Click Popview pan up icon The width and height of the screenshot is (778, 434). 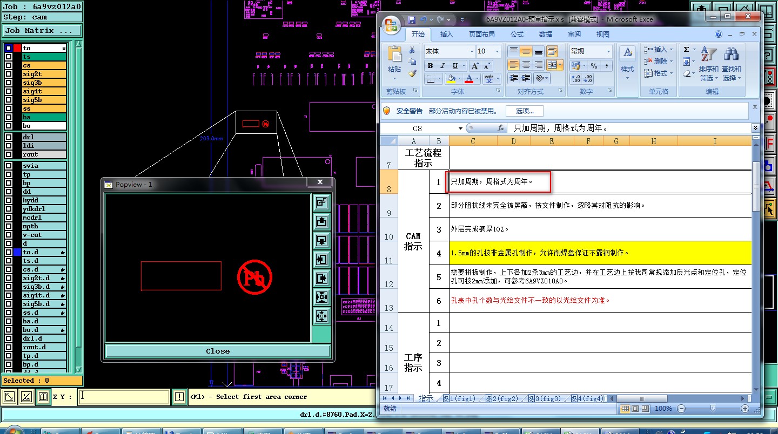(322, 221)
